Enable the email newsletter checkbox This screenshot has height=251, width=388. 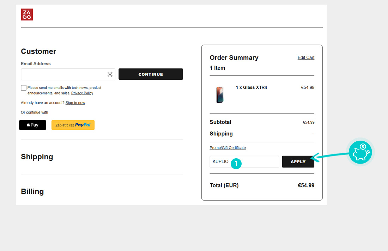coord(24,88)
